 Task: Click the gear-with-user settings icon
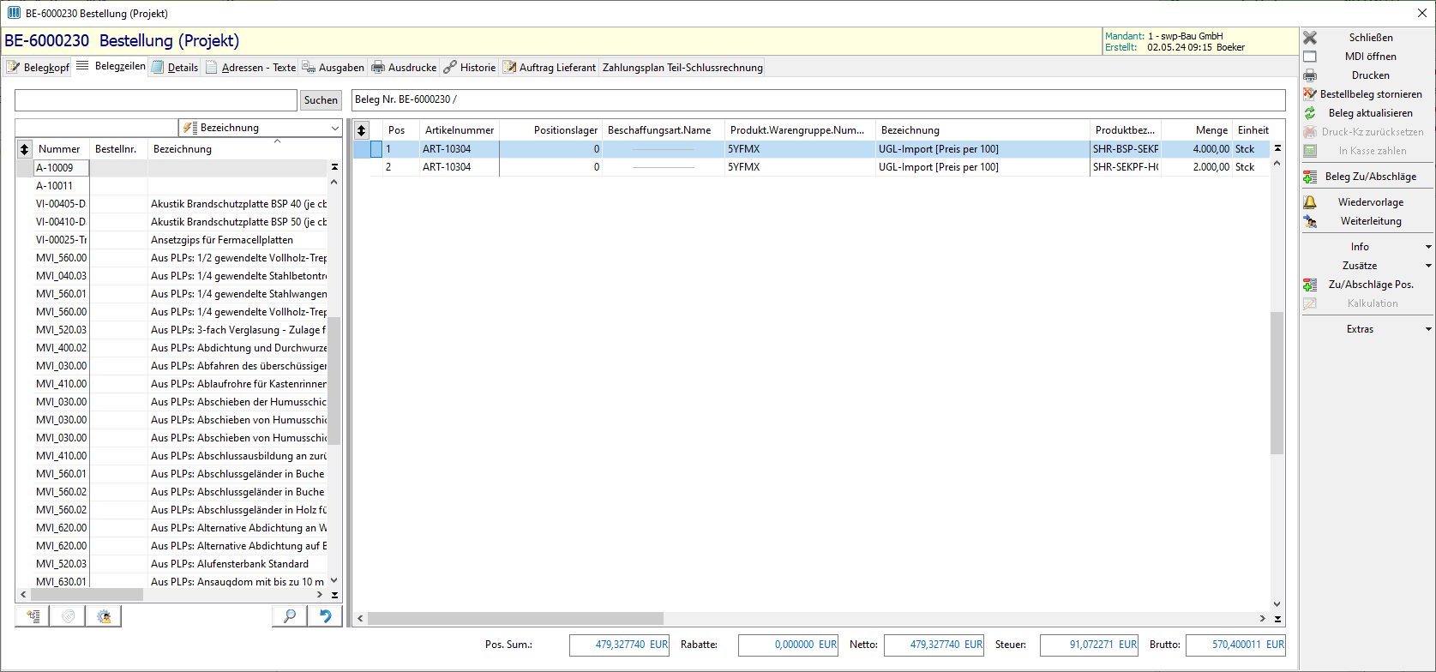click(104, 615)
